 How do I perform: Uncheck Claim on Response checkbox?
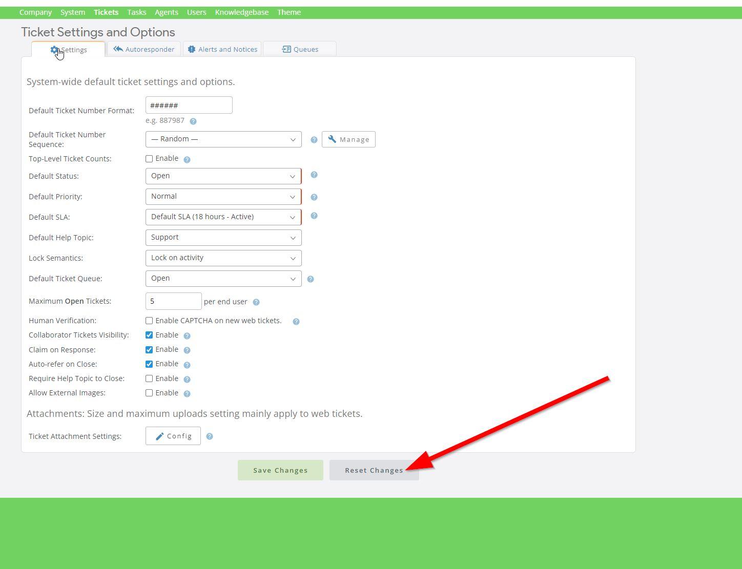(149, 350)
